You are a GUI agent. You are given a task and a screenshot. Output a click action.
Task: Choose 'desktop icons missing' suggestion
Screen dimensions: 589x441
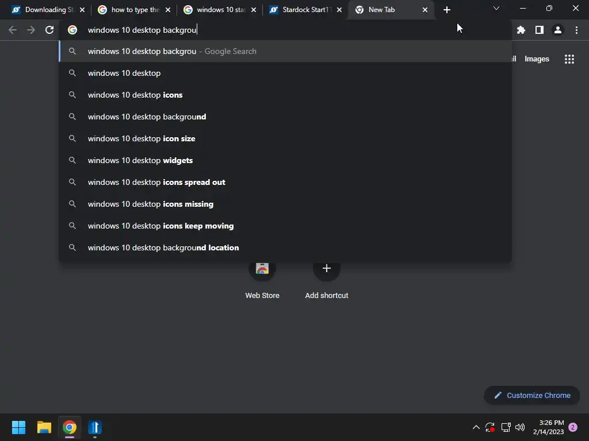285,204
